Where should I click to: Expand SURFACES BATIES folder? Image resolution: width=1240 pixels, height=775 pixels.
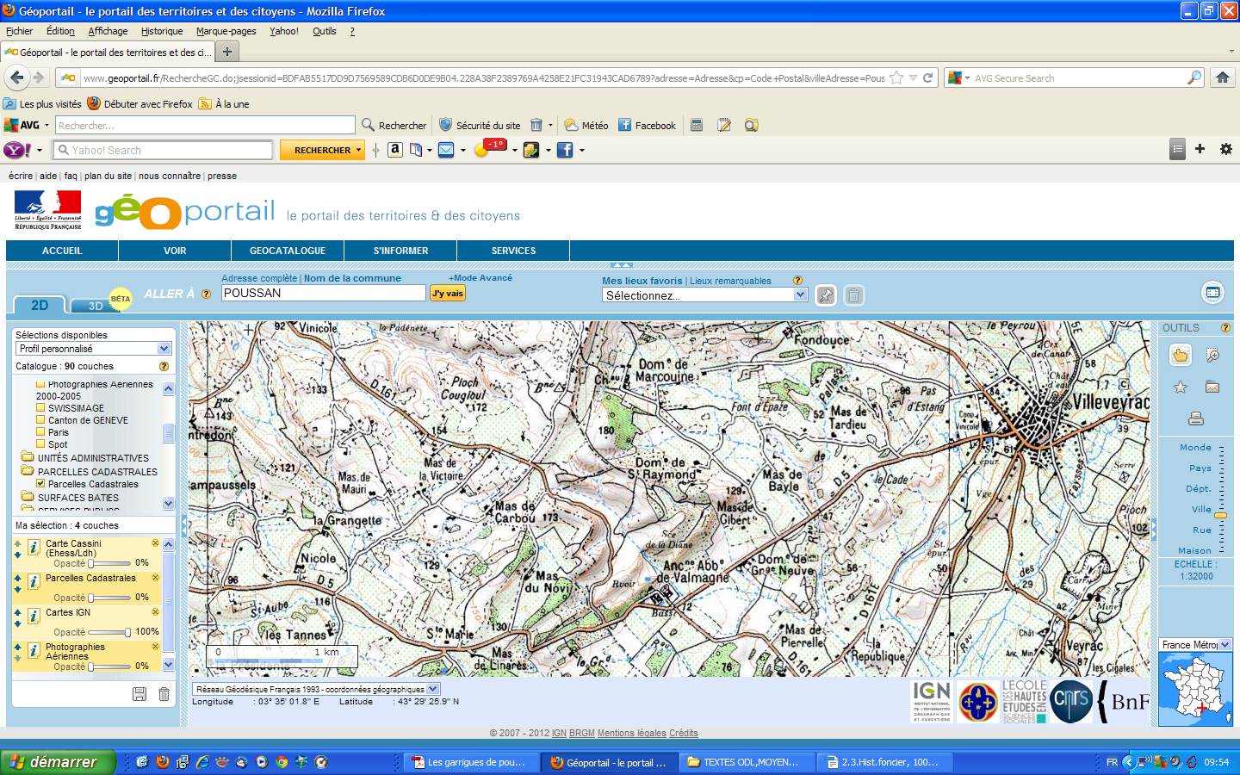point(28,497)
